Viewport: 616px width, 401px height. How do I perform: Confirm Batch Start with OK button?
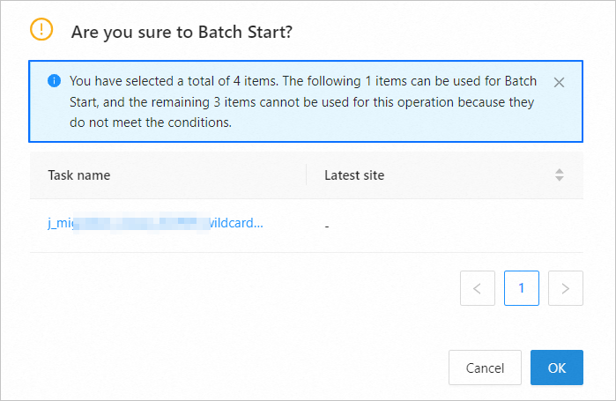(557, 368)
